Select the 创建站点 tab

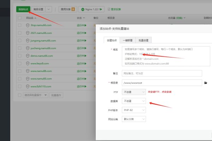pos(112,40)
